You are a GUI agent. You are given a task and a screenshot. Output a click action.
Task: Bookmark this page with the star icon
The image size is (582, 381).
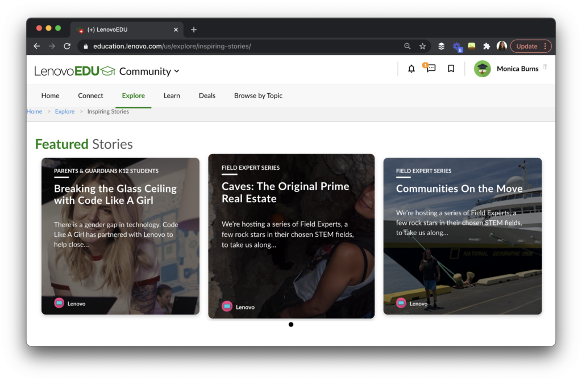pyautogui.click(x=422, y=46)
